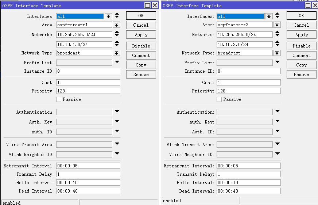The image size is (318, 205).
Task: Click the Cost field in right template
Action: (x=248, y=83)
